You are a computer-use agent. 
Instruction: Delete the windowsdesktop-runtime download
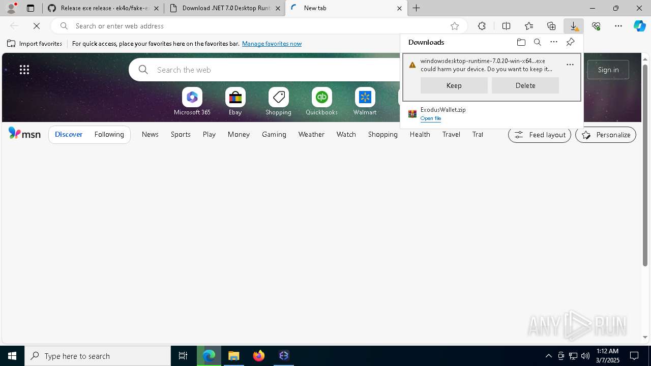[x=525, y=85]
